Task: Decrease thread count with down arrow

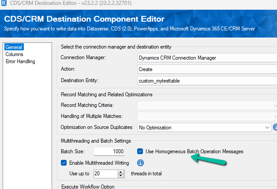Action: [121, 176]
